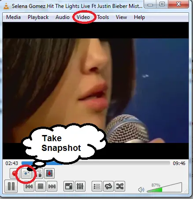Toggle fullscreen video mode

tap(69, 186)
